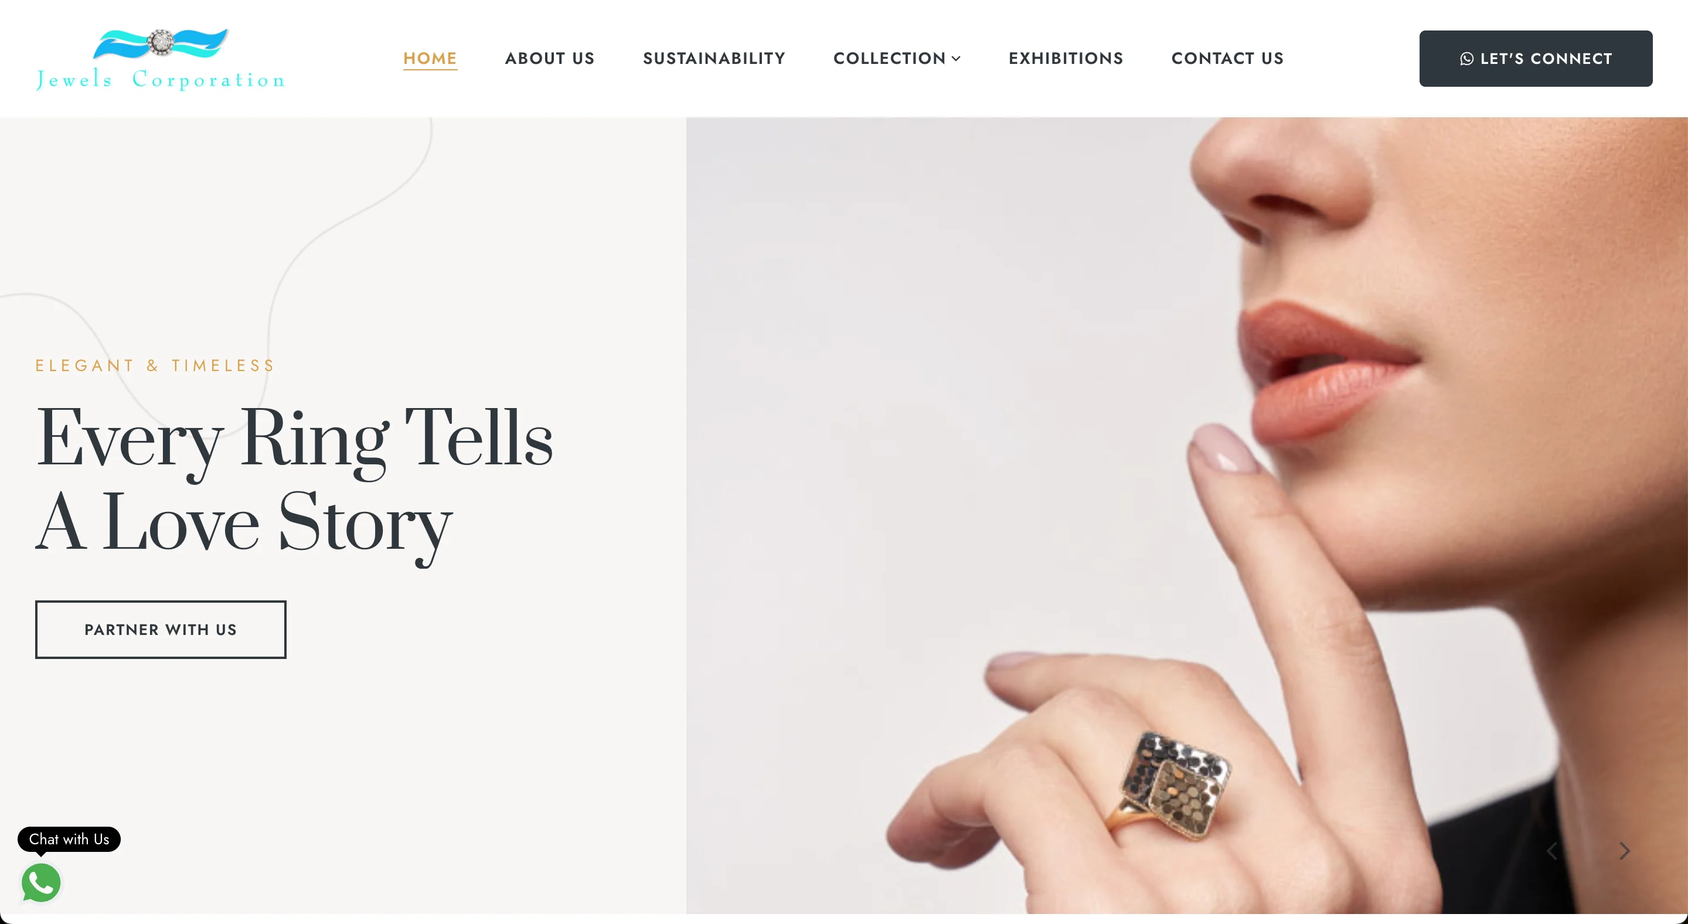Click the Elegant & Timeless tagline
The image size is (1688, 924).
(x=155, y=366)
